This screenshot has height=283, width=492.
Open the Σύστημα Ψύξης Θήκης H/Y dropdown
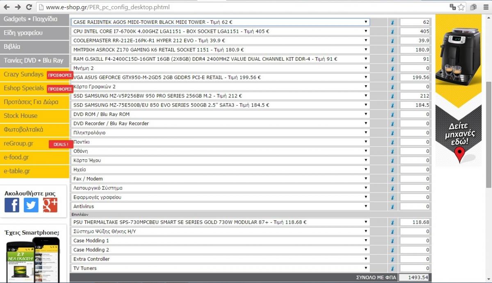pos(221,231)
